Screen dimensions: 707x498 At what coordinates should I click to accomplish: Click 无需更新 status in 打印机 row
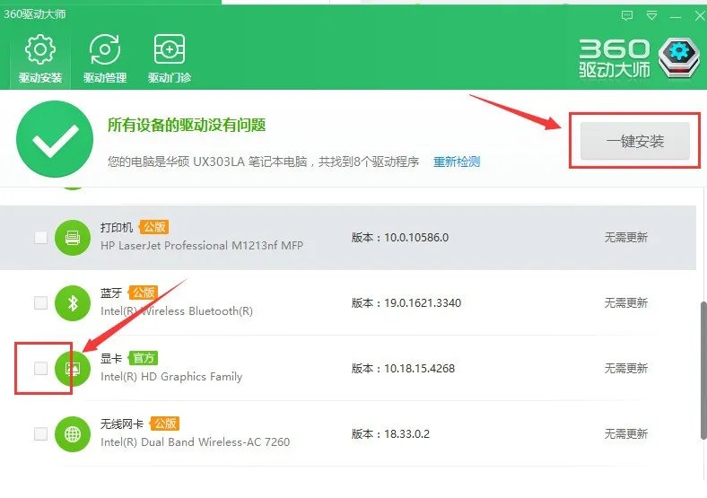[x=626, y=237]
